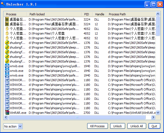Select the 桌面备忘 icon in the Handle 12 row
The height and width of the screenshot is (133, 164).
pos(7,24)
